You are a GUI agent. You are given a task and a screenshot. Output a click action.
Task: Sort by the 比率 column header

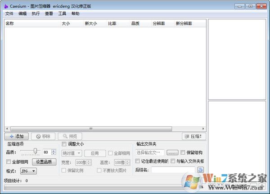coord(118,23)
